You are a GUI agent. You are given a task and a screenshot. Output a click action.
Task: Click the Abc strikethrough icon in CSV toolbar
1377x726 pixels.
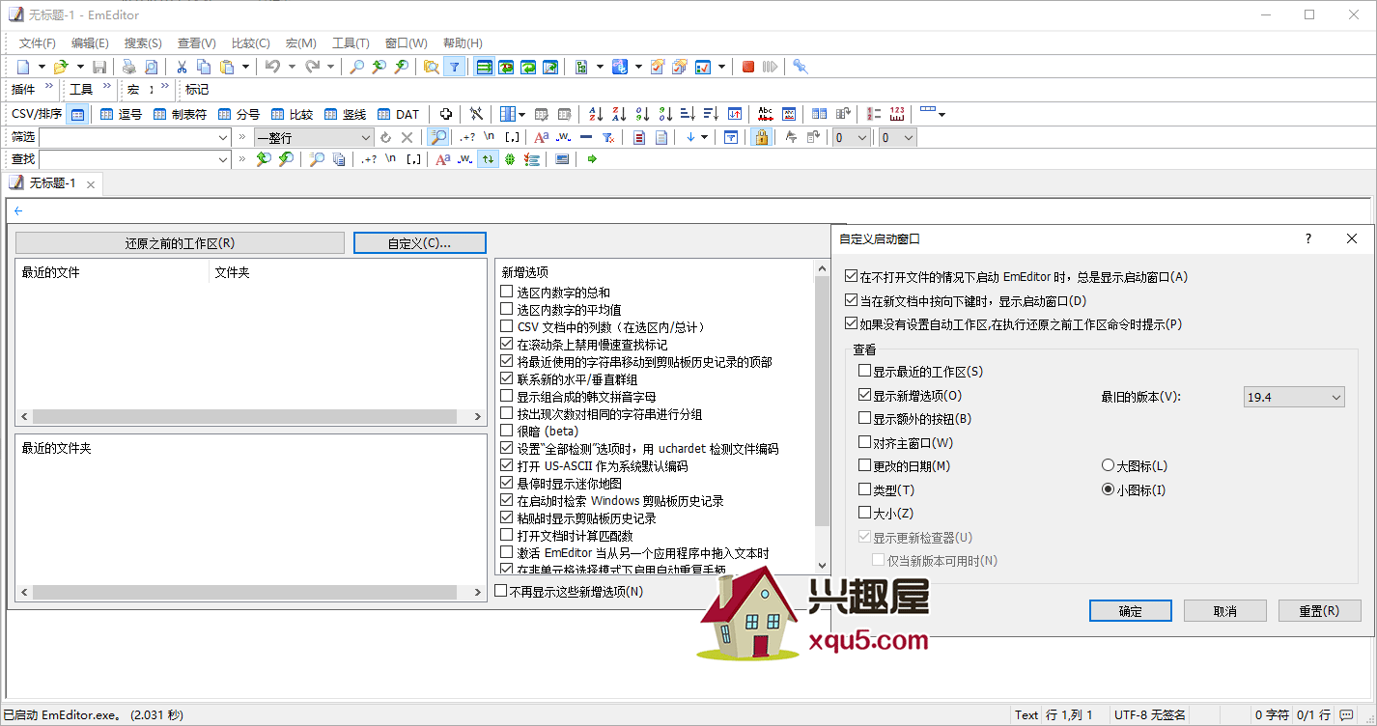pyautogui.click(x=766, y=114)
